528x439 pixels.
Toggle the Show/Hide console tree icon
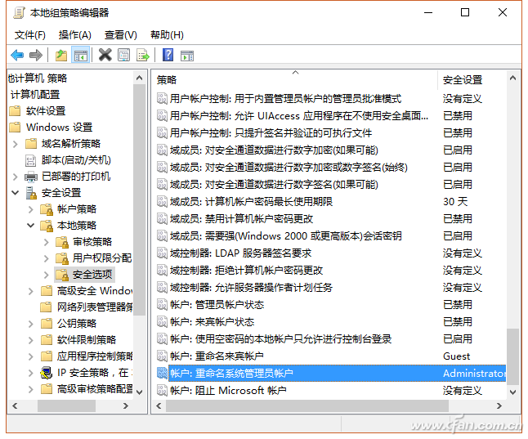click(81, 55)
